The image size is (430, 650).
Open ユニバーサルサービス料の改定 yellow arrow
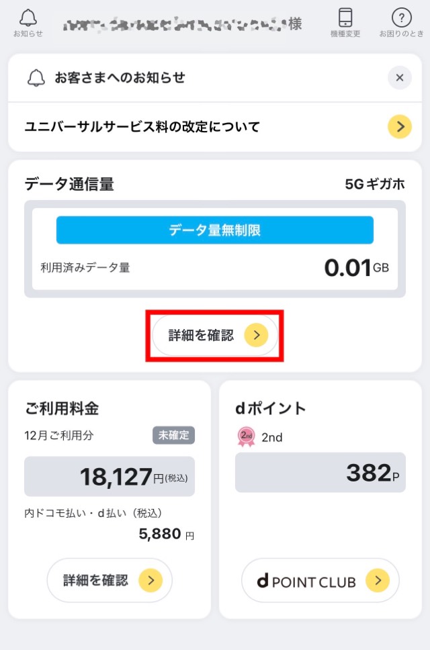tap(399, 126)
